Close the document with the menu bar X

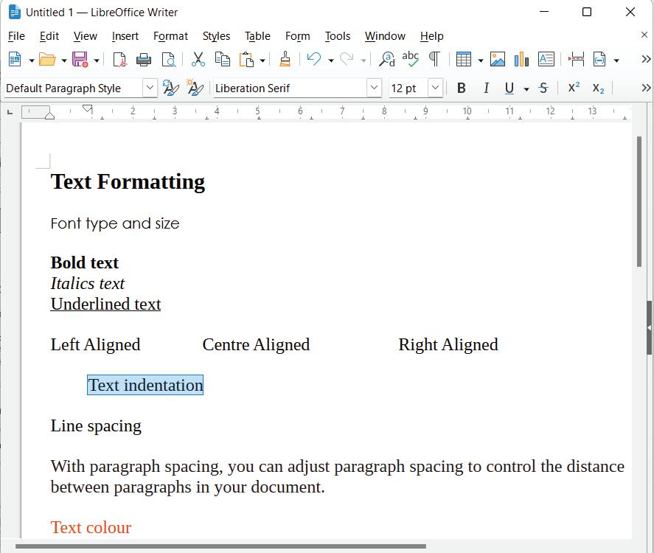click(x=644, y=35)
